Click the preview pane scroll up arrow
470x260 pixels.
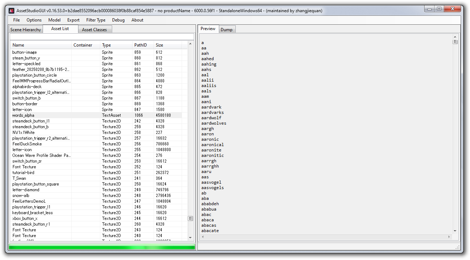click(455, 37)
